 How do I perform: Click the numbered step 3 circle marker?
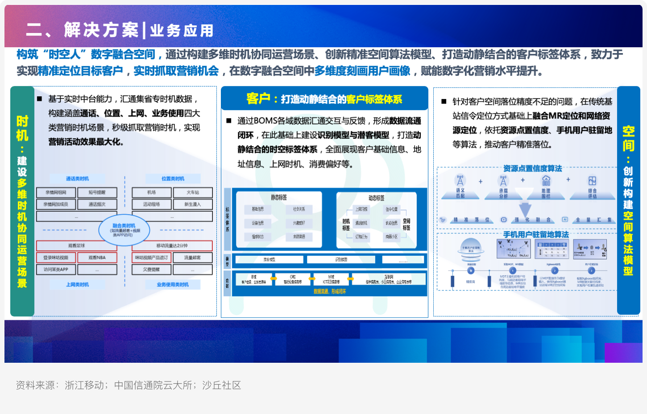pos(591,271)
